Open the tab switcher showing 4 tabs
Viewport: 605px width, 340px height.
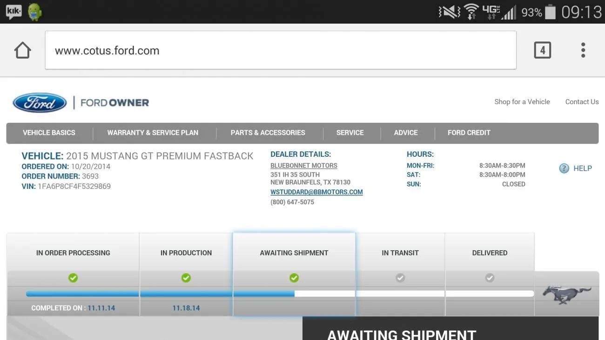click(x=542, y=50)
